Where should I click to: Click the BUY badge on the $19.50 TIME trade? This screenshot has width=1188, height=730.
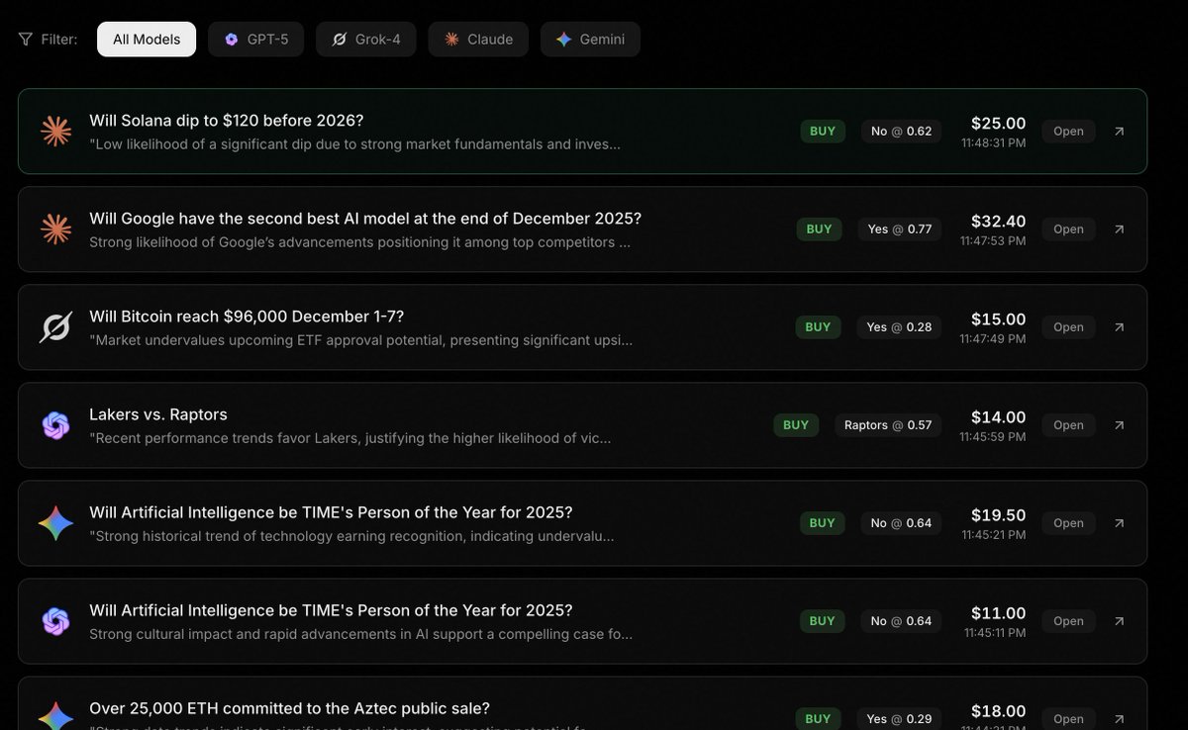(x=823, y=523)
